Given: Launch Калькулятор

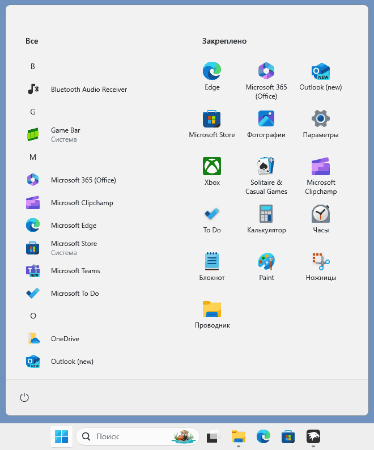Looking at the screenshot, I should pyautogui.click(x=266, y=219).
